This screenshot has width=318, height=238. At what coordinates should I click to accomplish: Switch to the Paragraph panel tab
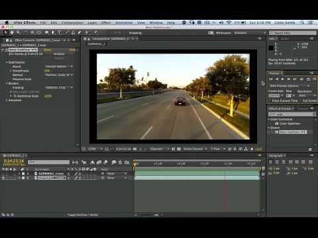coord(276,155)
